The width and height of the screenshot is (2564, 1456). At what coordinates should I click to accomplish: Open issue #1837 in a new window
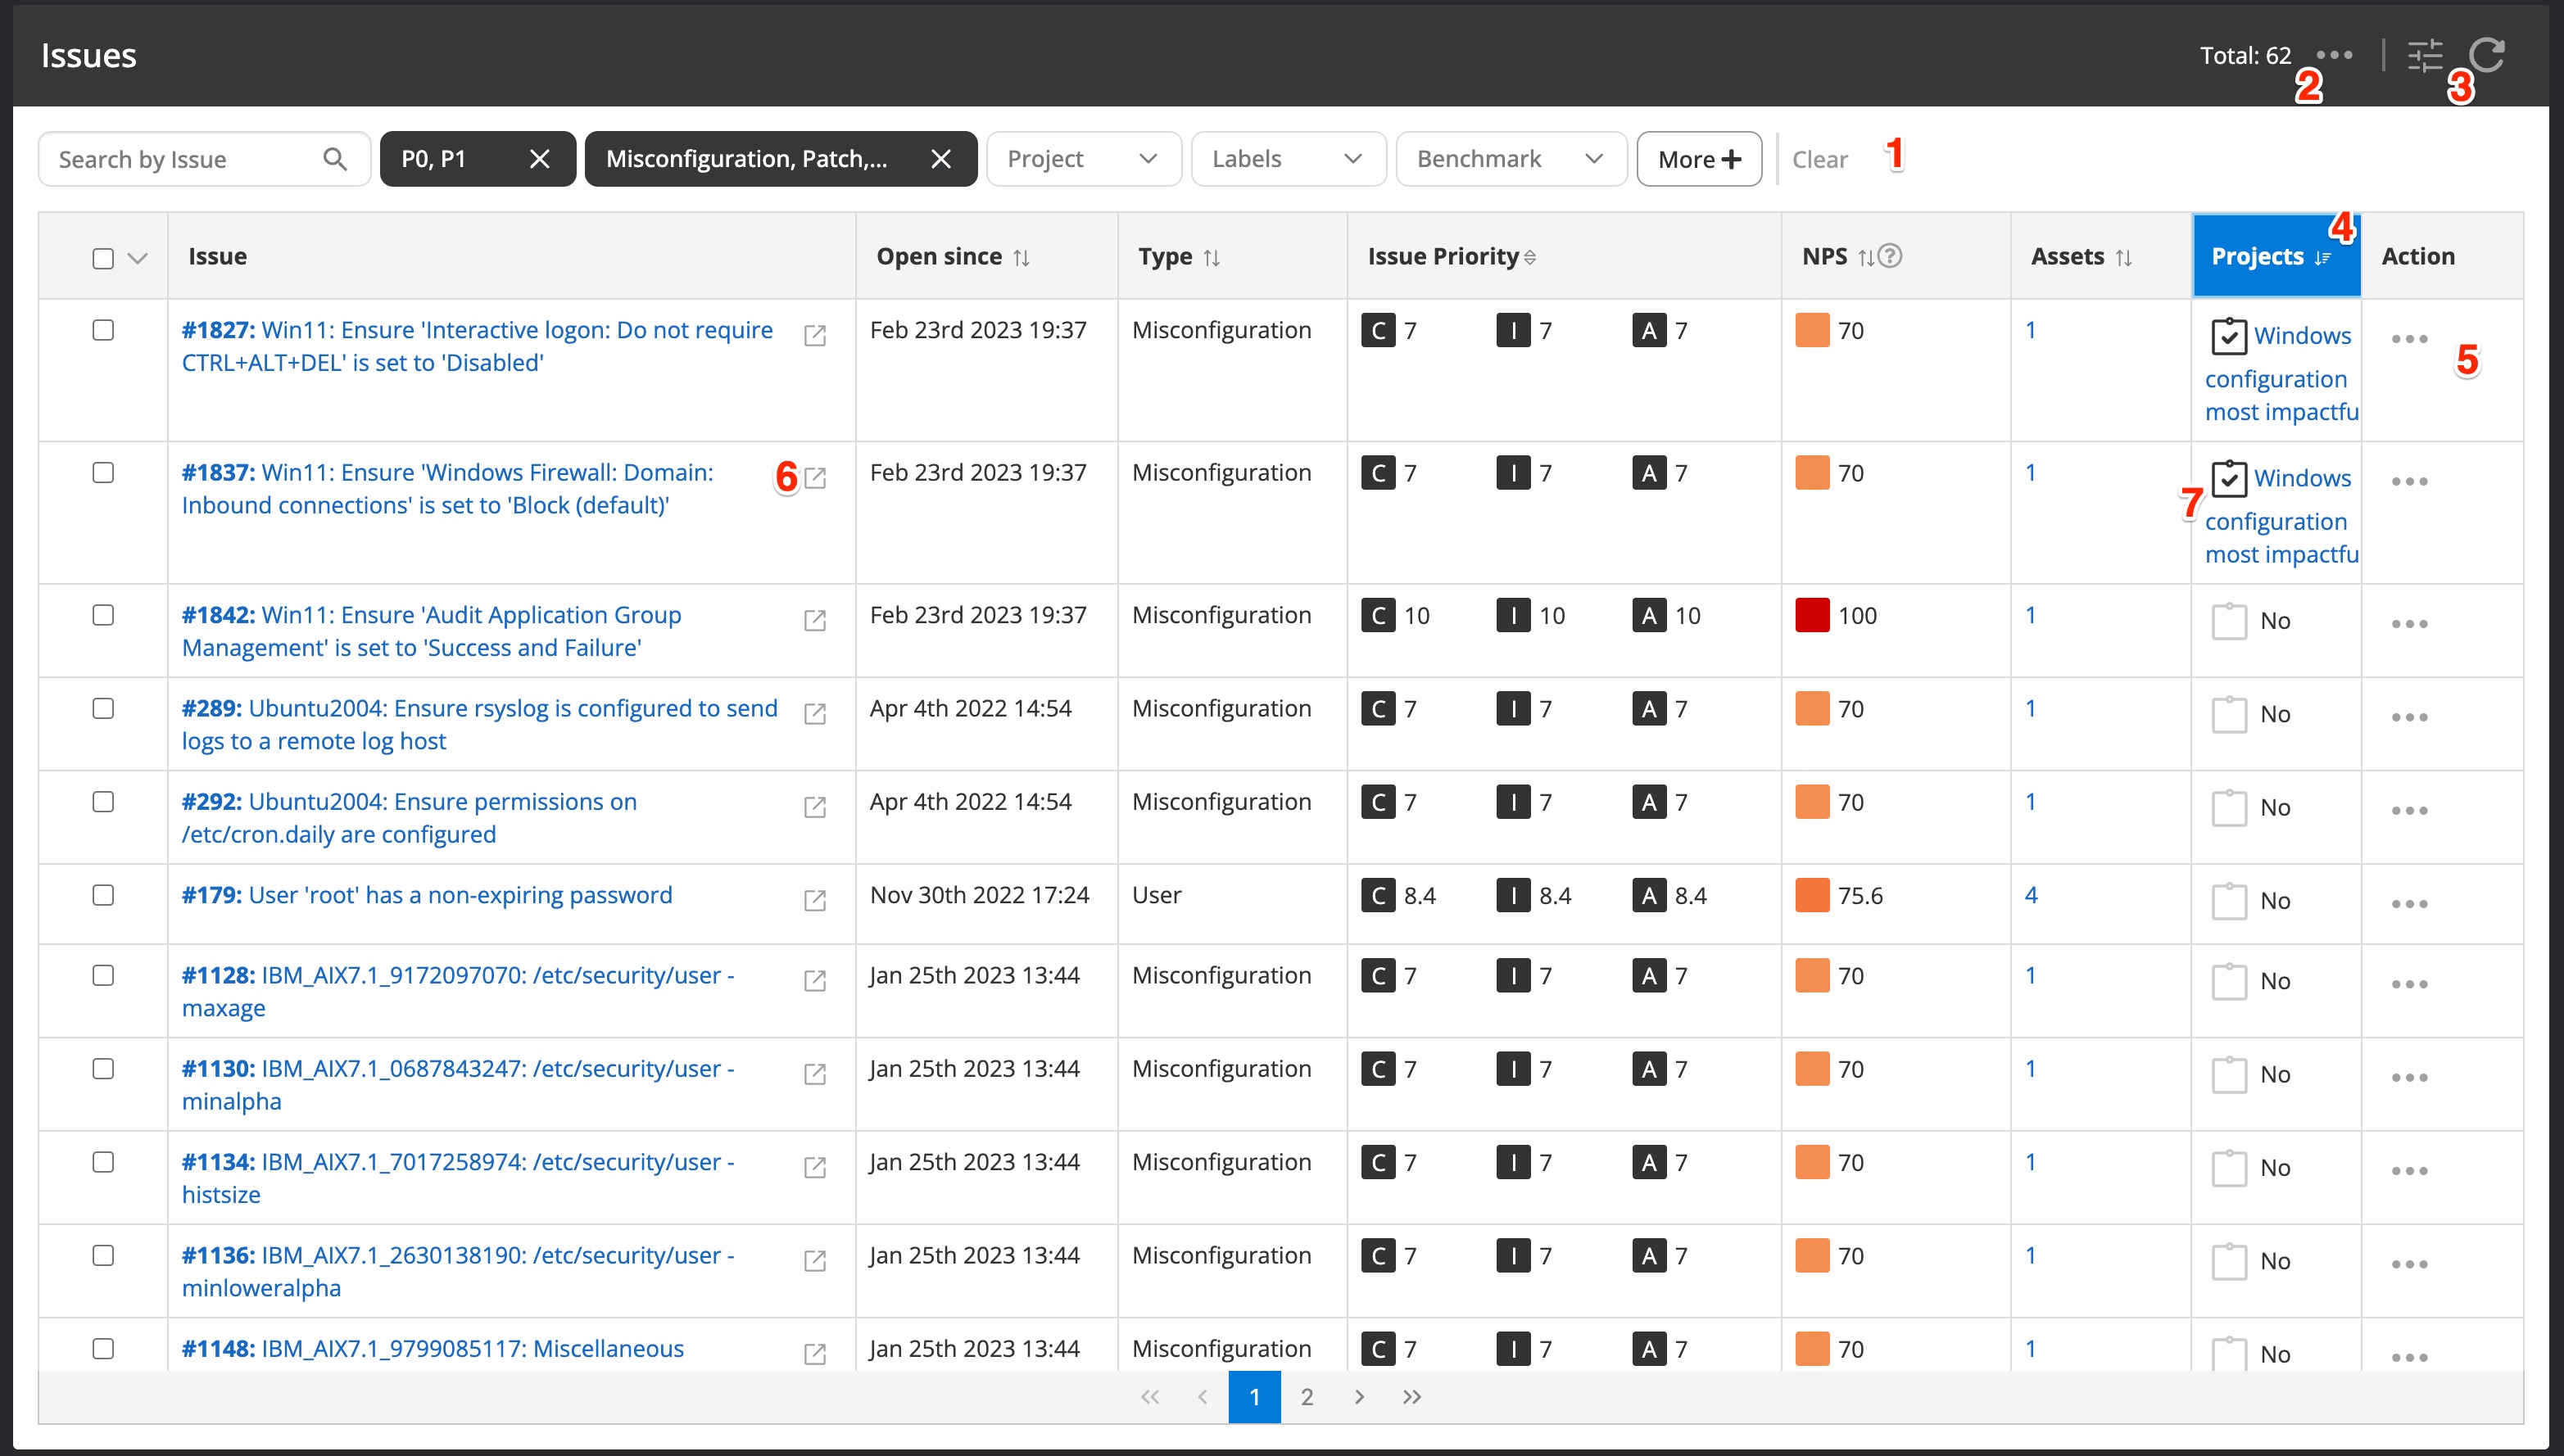815,478
